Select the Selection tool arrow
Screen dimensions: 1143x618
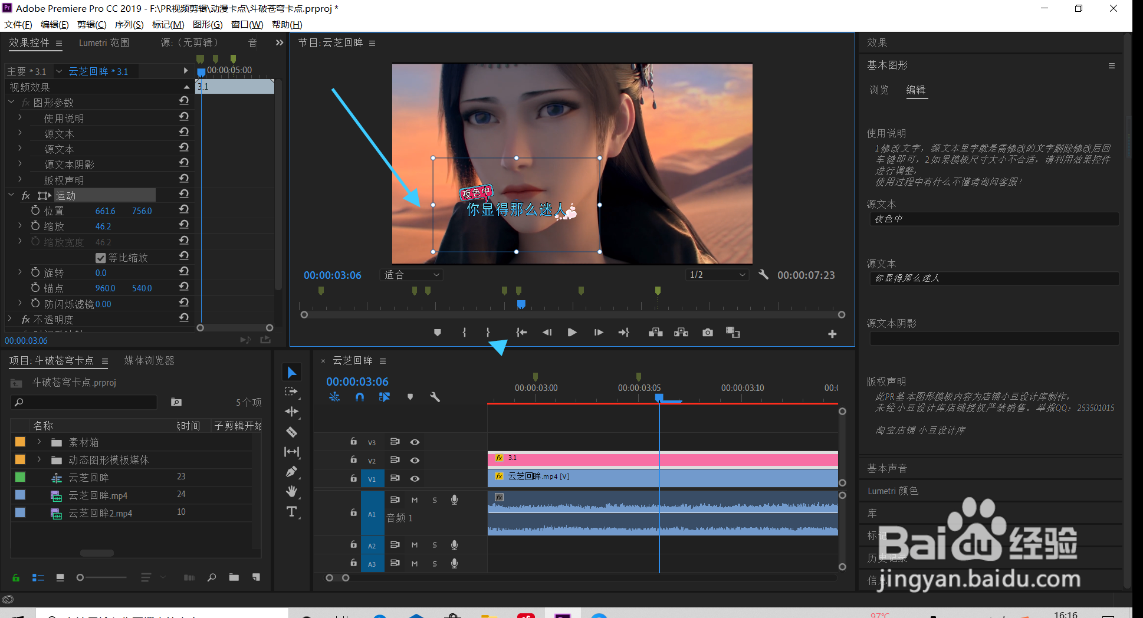point(291,372)
